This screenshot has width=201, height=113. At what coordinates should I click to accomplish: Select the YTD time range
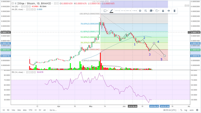tap(30, 110)
